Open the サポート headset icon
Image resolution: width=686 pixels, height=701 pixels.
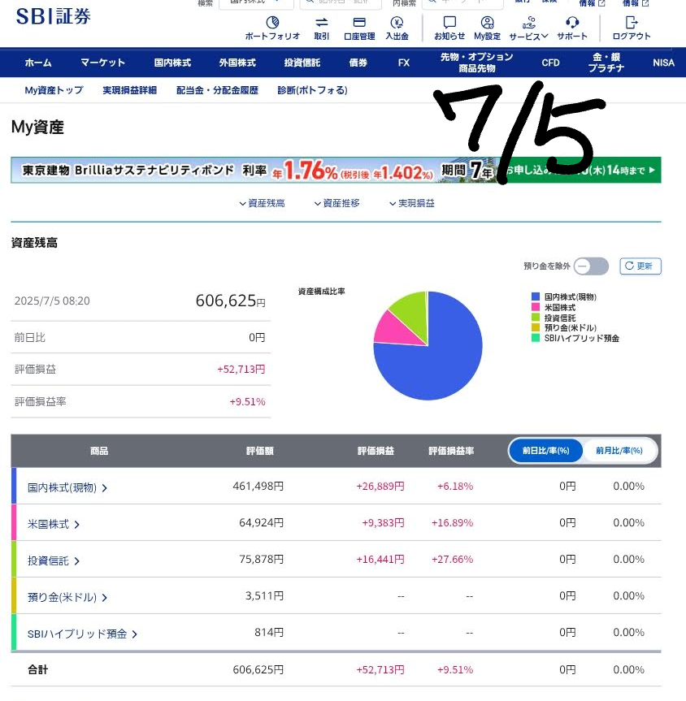tap(572, 23)
